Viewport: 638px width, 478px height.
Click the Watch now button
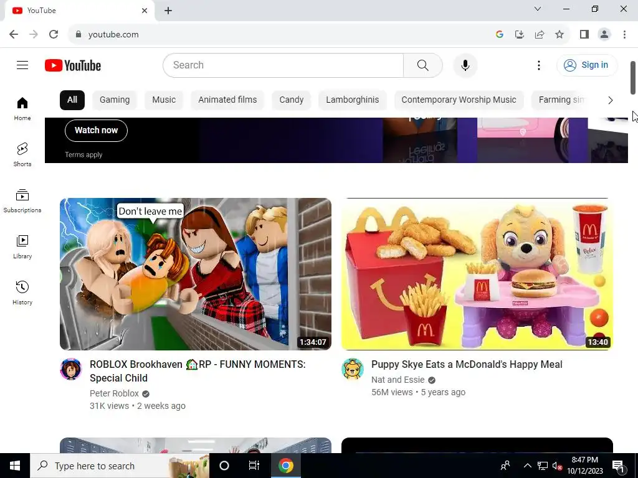click(x=96, y=131)
